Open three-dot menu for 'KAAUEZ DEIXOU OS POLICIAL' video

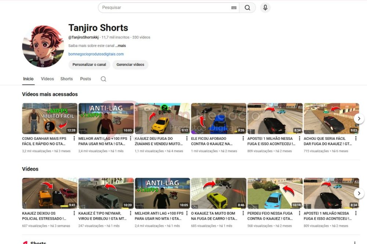75,213
